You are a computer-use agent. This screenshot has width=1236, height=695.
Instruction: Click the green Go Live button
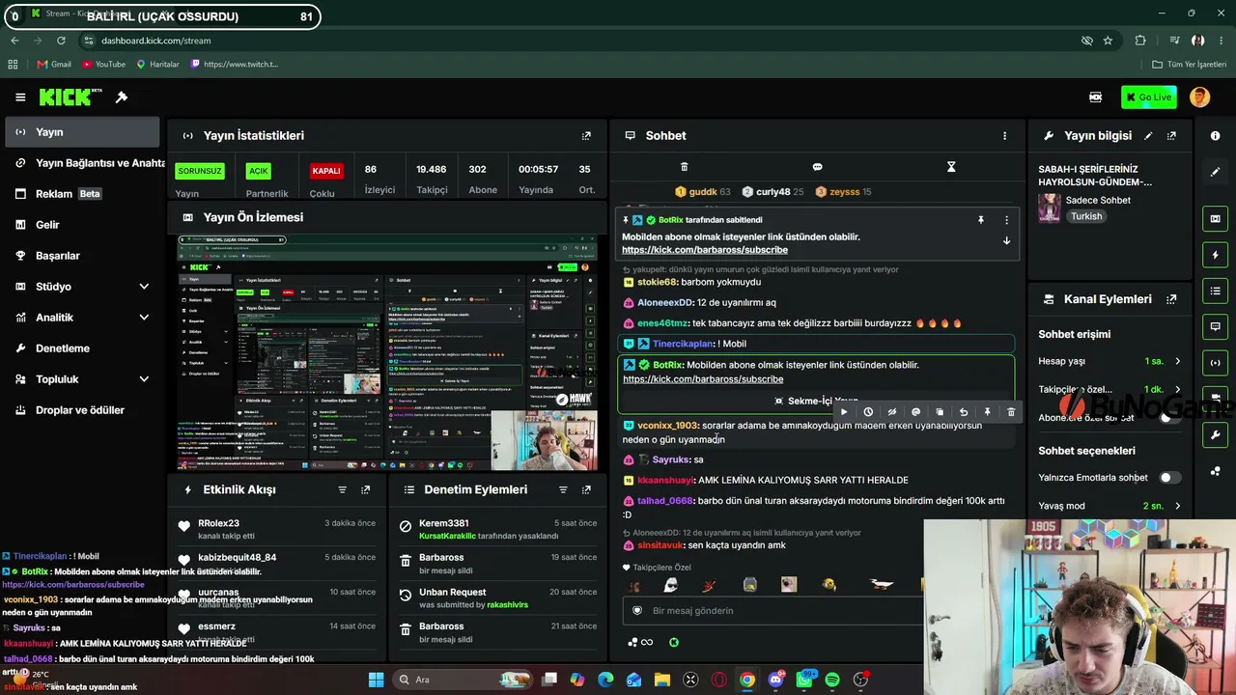[x=1148, y=97]
